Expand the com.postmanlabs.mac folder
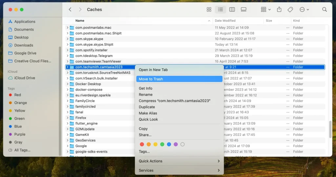The image size is (336, 177). pos(67,28)
